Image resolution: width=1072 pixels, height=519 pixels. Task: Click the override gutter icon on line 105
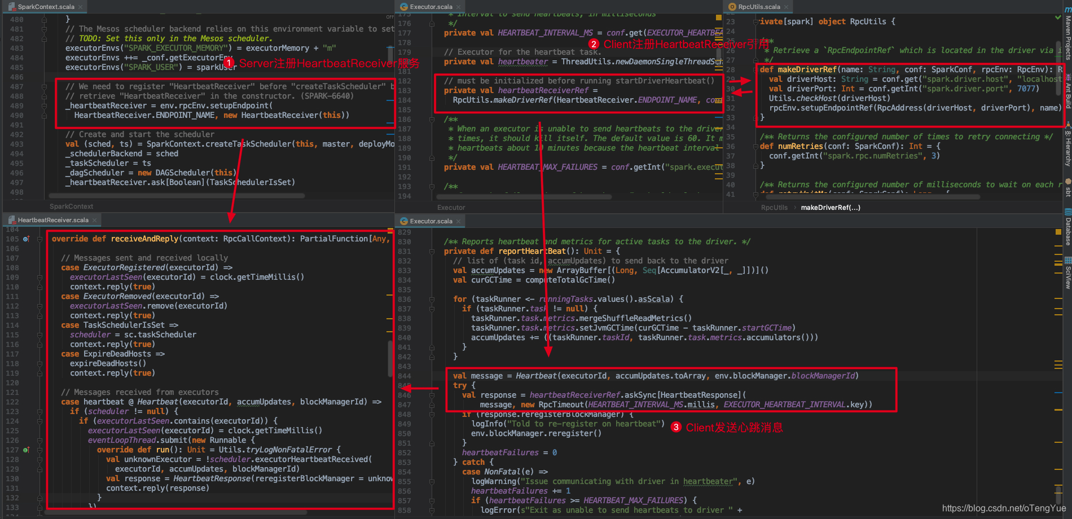point(26,239)
